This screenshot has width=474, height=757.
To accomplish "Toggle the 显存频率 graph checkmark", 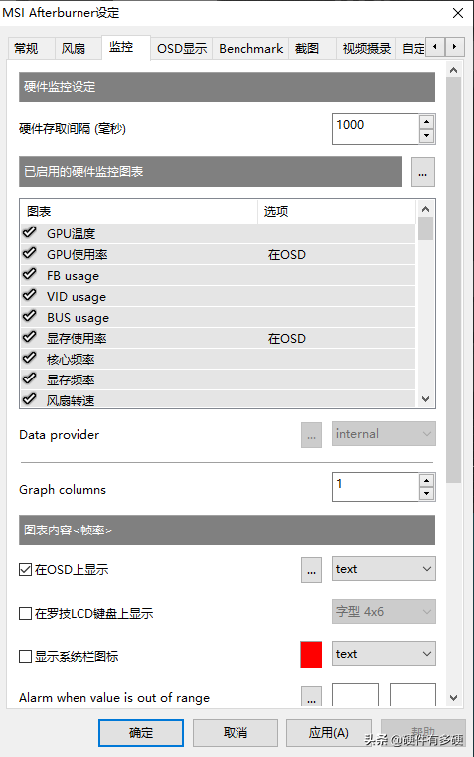I will click(x=30, y=378).
